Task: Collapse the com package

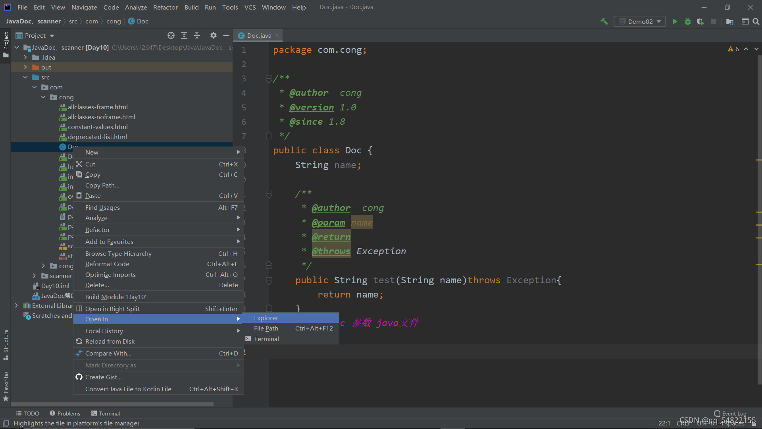Action: [34, 87]
